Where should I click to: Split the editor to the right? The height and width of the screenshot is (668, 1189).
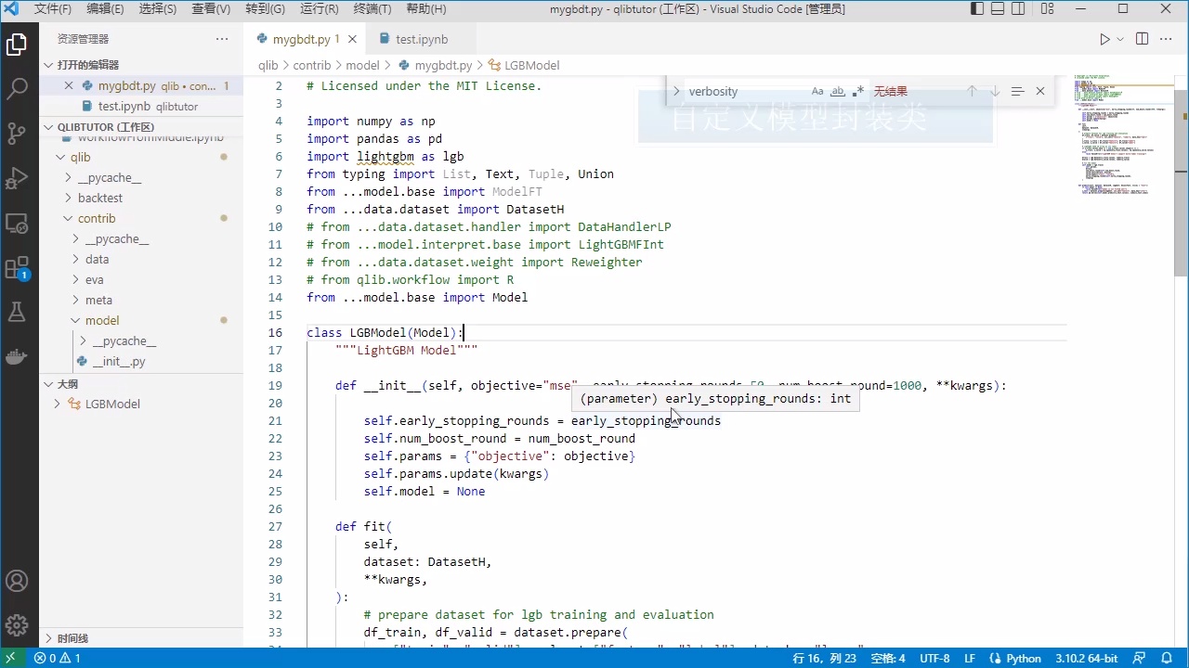click(1142, 39)
